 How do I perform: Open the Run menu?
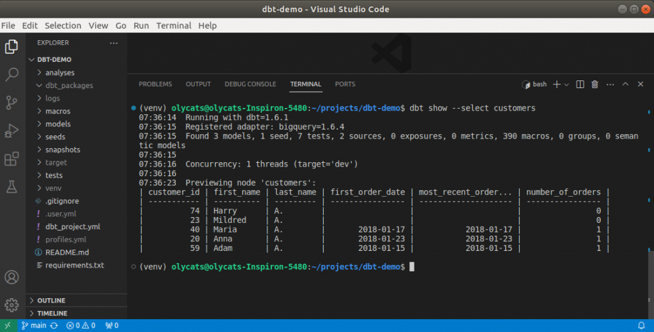(x=141, y=26)
